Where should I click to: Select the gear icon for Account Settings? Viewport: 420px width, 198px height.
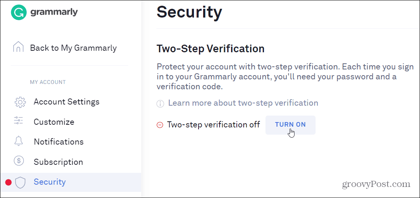(x=20, y=102)
